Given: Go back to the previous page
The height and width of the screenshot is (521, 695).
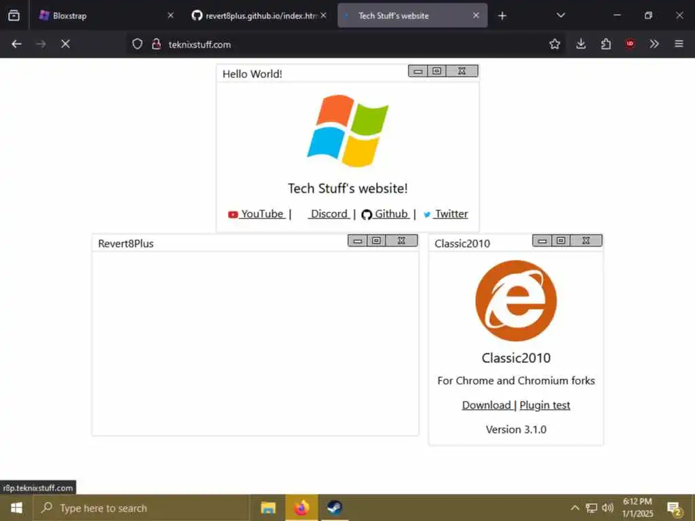Looking at the screenshot, I should 16,44.
